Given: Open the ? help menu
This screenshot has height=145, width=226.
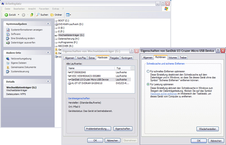Looking at the screenshot, I should tap(63, 9).
